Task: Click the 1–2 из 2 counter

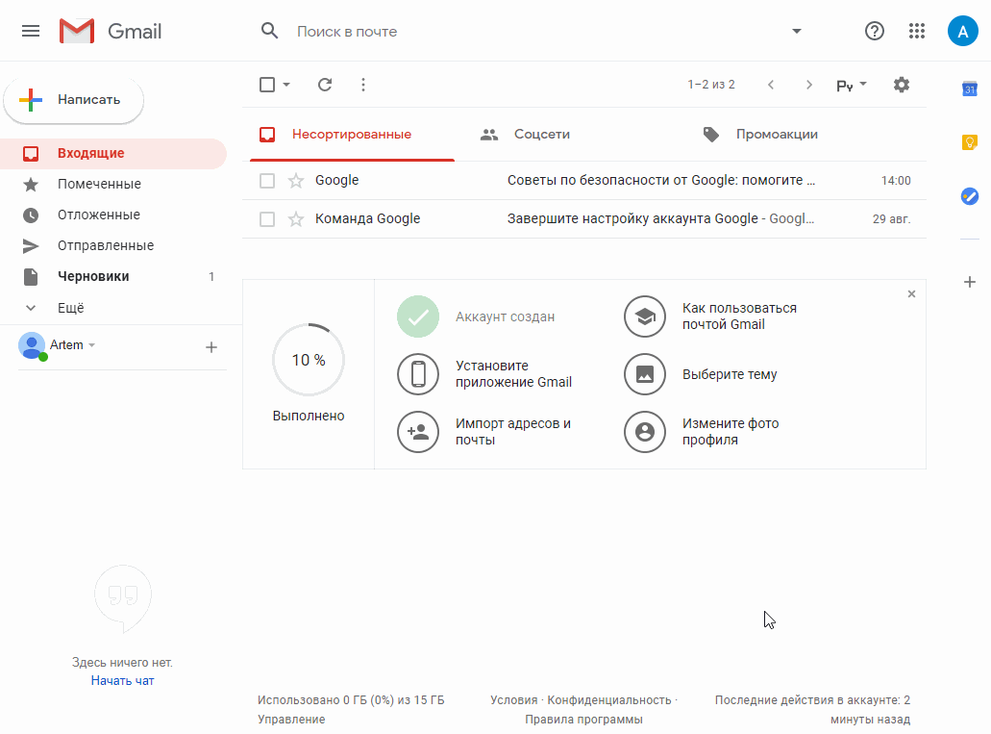Action: (x=711, y=85)
